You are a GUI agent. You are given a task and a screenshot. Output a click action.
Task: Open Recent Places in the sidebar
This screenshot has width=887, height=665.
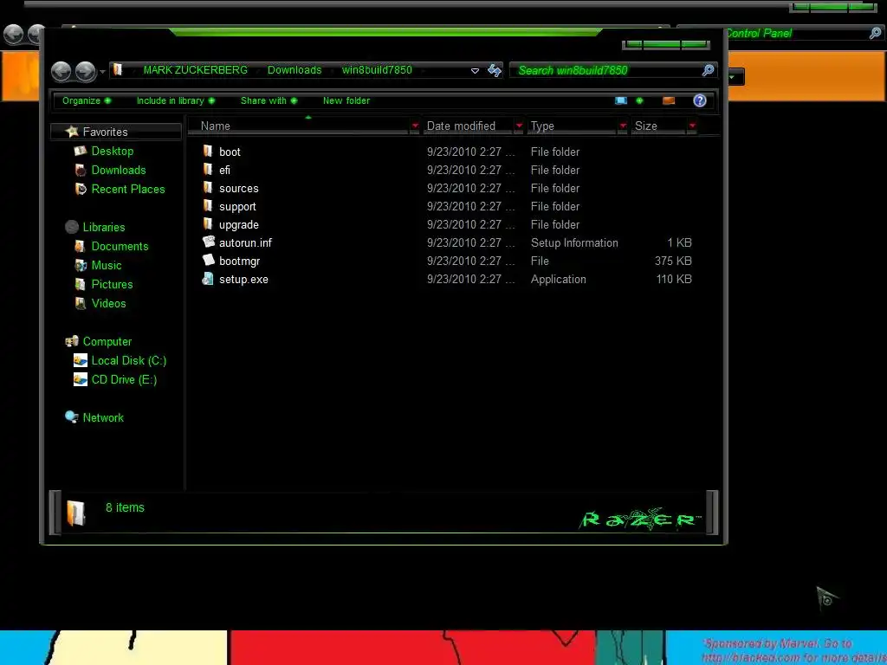[128, 190]
